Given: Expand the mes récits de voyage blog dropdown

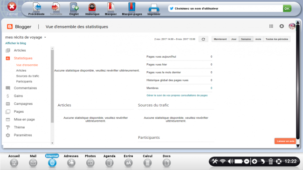Looking at the screenshot, I should click(x=45, y=37).
